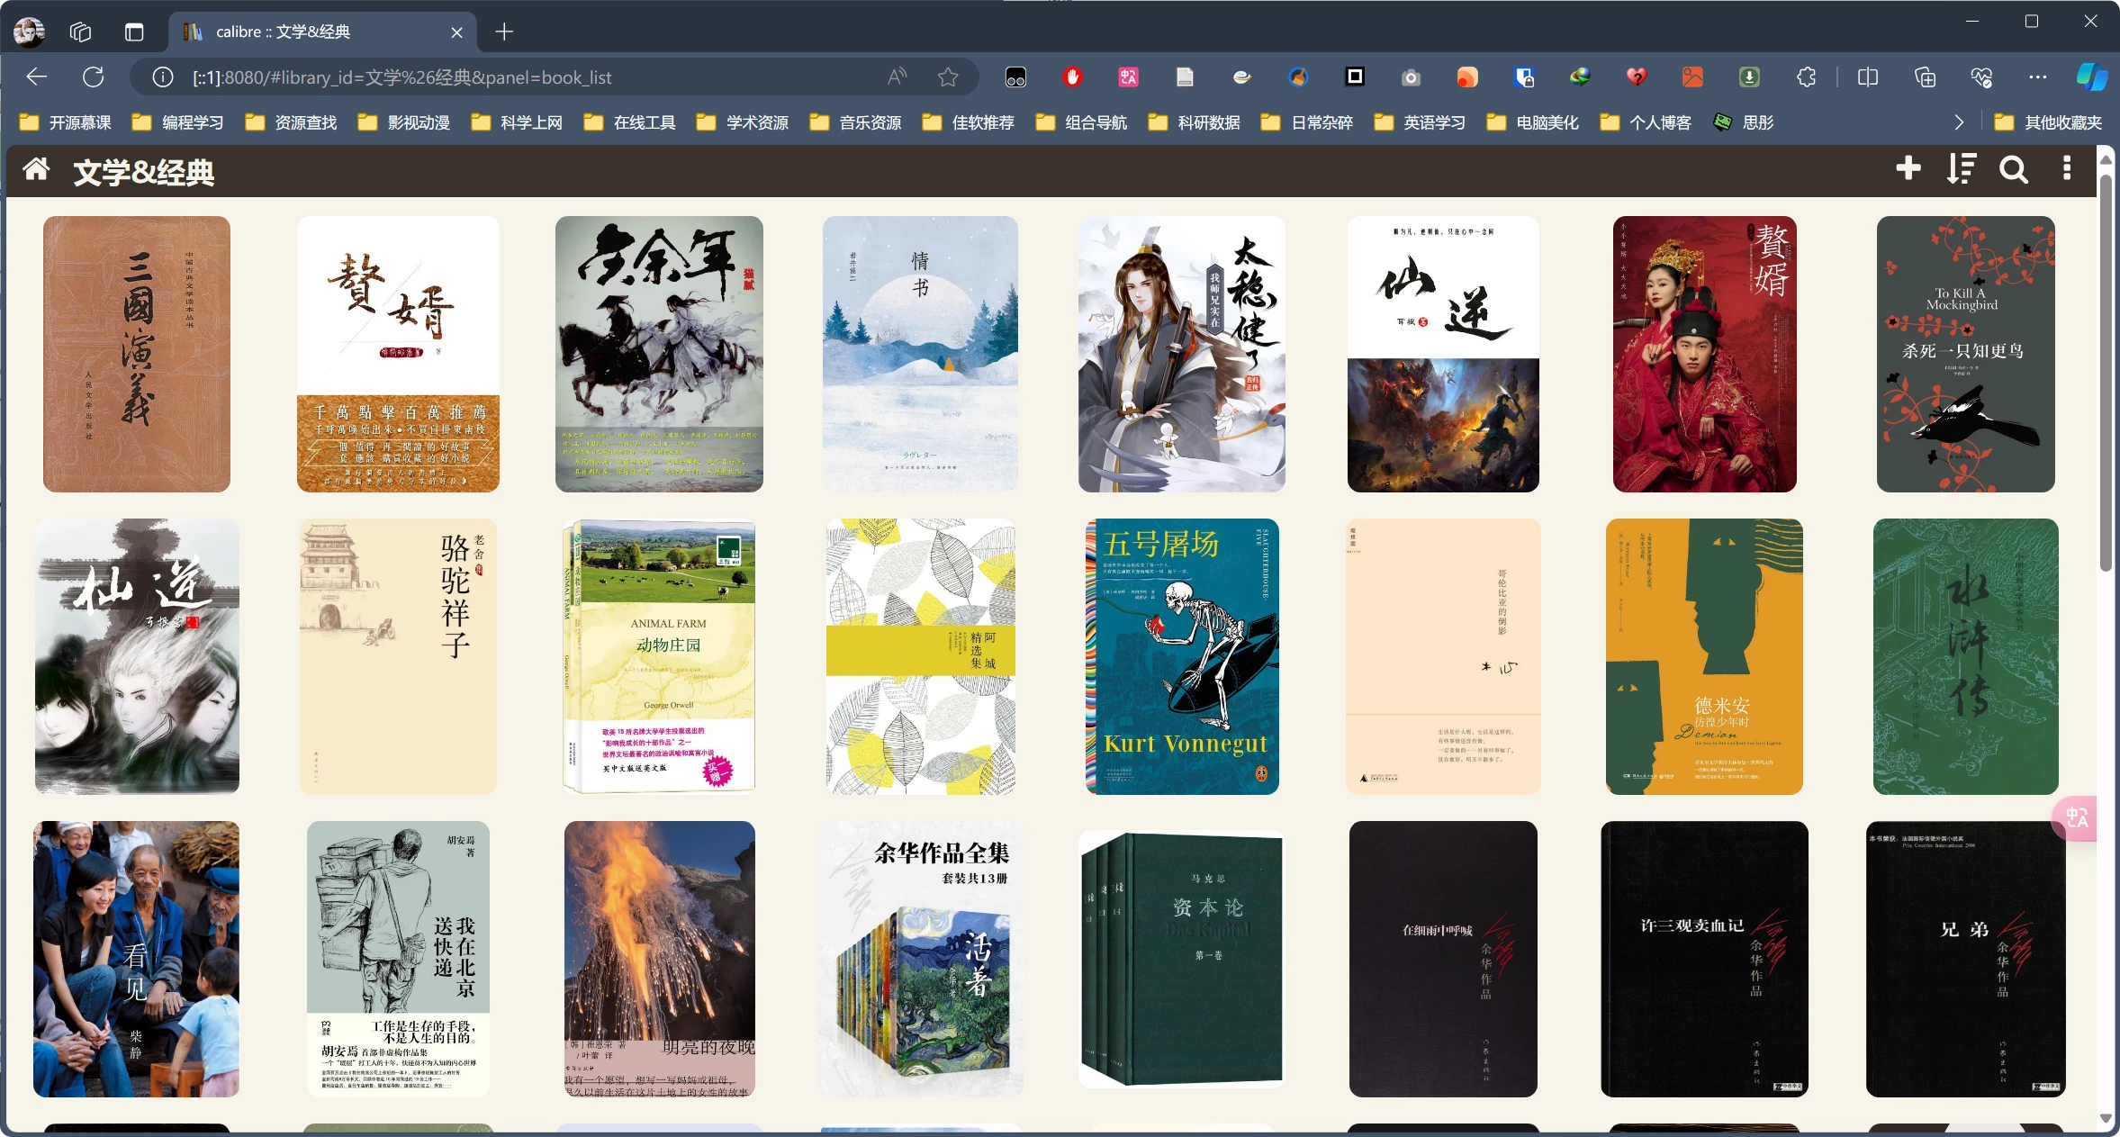This screenshot has height=1137, width=2120.
Task: Open the sort books icon
Action: click(x=1961, y=168)
